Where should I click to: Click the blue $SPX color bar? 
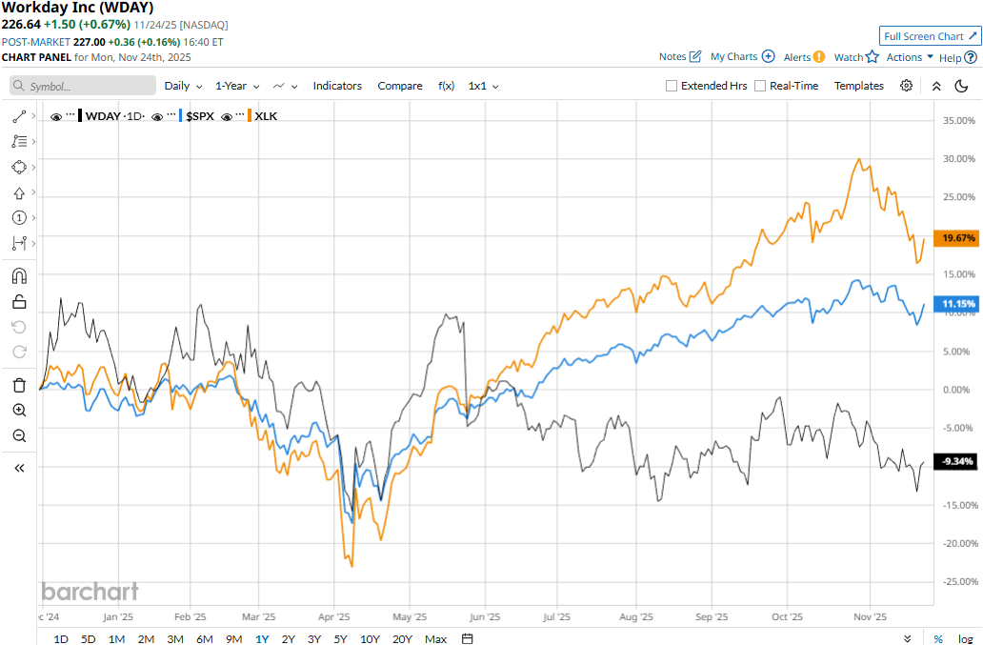pos(181,116)
